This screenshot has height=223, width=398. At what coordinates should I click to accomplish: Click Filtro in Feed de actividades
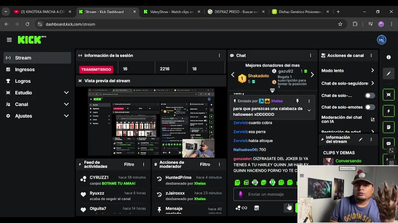(129, 164)
